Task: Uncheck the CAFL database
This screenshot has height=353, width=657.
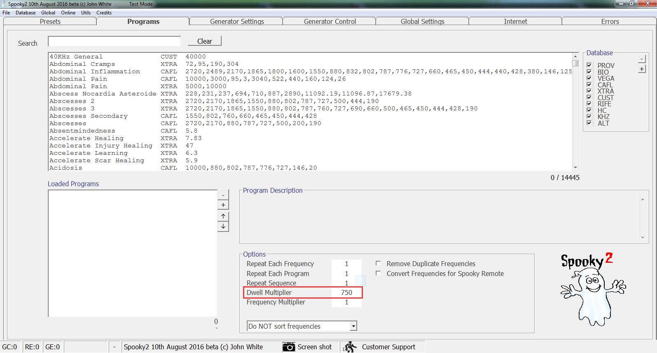Action: point(589,85)
